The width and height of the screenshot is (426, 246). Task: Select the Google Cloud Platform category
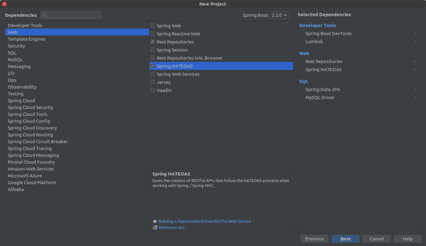coord(77,183)
